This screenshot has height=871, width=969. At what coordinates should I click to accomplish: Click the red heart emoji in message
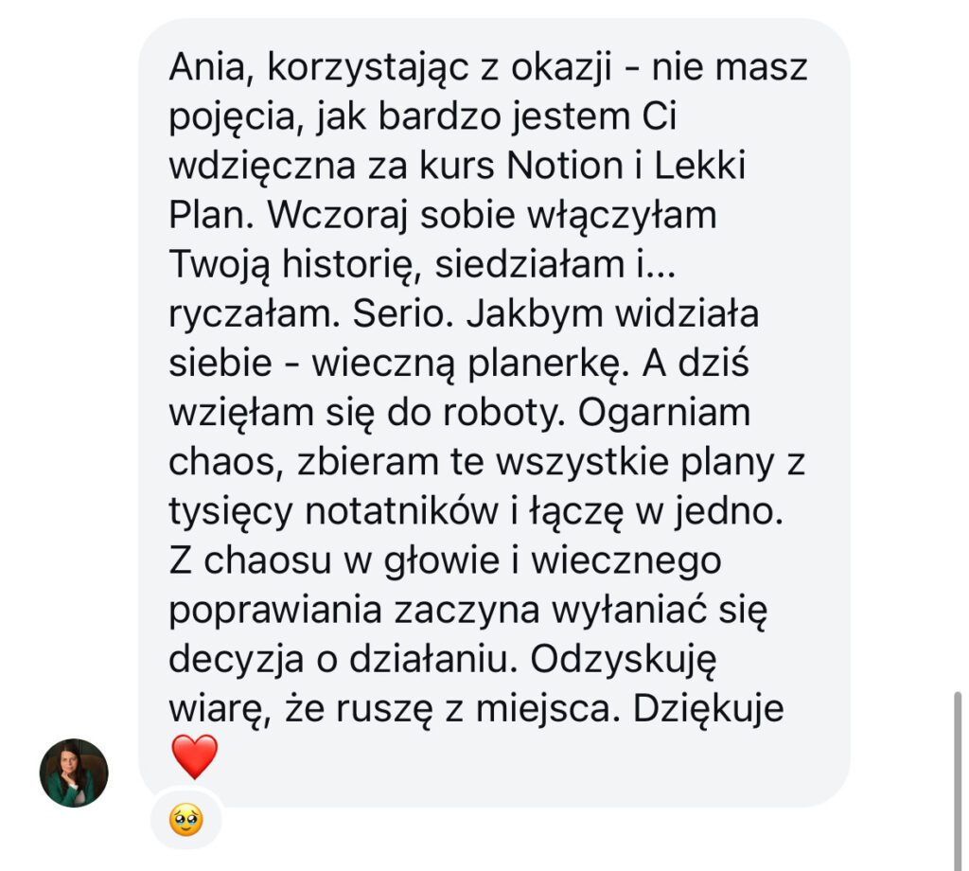tap(194, 756)
